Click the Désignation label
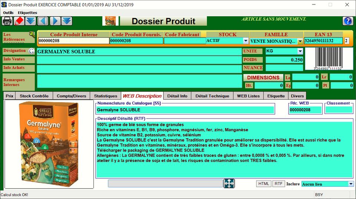Screen dimensions: 356x199 point(15,51)
